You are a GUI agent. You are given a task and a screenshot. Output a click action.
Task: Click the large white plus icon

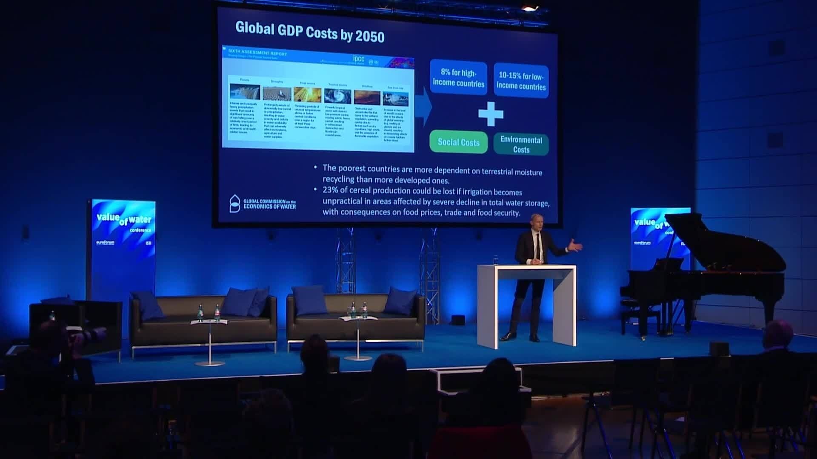point(491,114)
